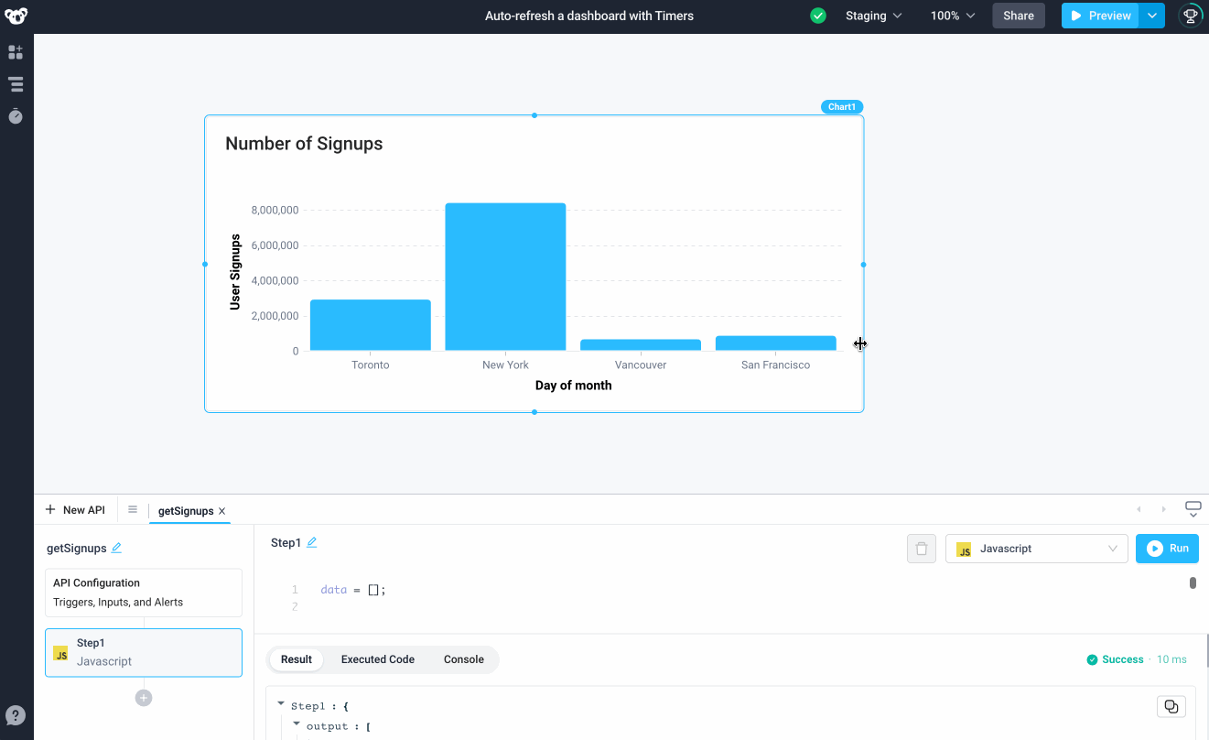
Task: Click the layers list icon in left sidebar
Action: 16,83
